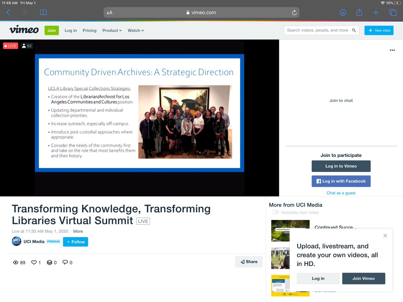Tap the Wi-Fi status icon
The width and height of the screenshot is (403, 302).
coord(383,3)
